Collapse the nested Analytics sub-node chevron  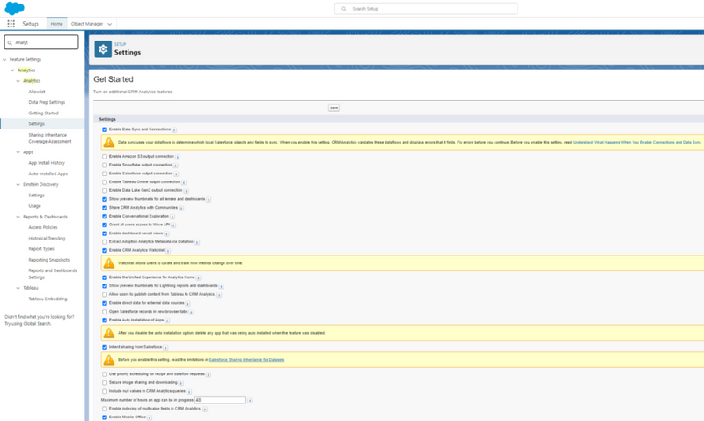pos(18,81)
